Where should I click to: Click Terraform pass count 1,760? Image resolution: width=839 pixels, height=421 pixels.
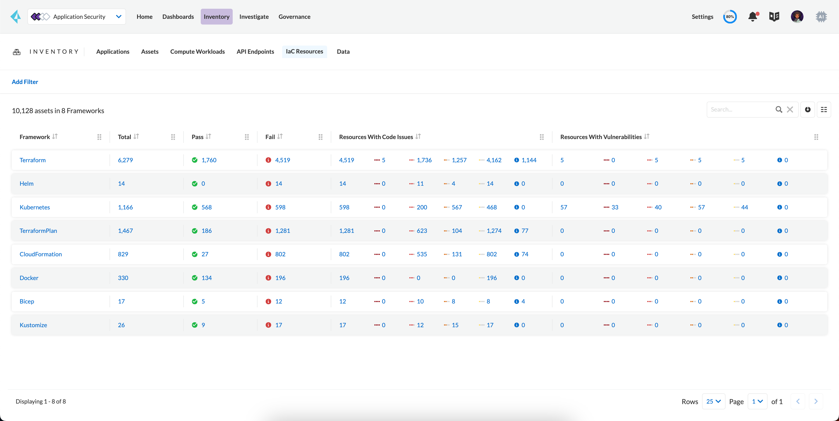click(209, 160)
